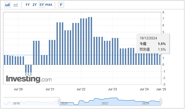Image resolution: width=185 pixels, height=109 pixels.
Task: Click the y-axis label -3
Action: coord(164,85)
